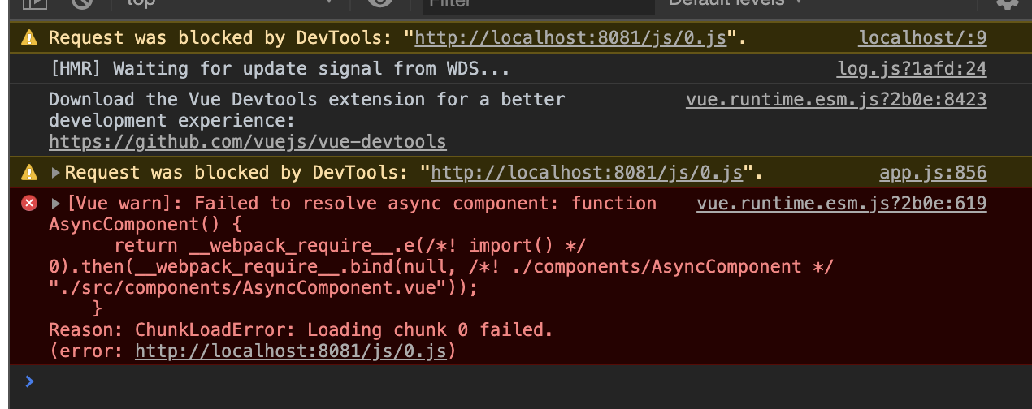Image resolution: width=1032 pixels, height=409 pixels.
Task: Open source link log.js?1afd:24
Action: 912,69
